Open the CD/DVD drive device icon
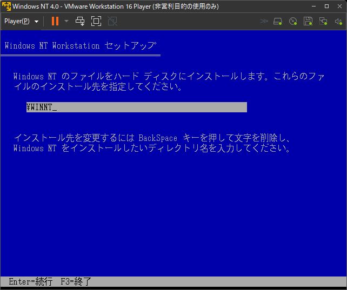This screenshot has height=290, width=347. click(293, 21)
